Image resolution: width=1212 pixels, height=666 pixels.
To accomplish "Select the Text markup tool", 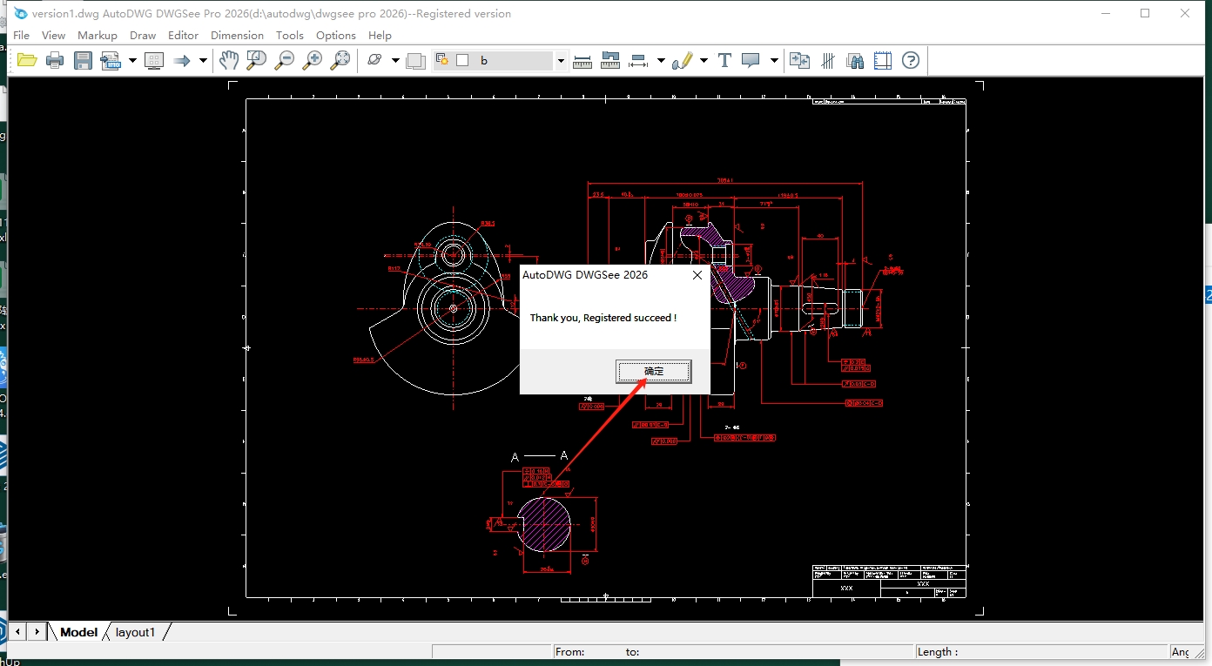I will tap(724, 60).
